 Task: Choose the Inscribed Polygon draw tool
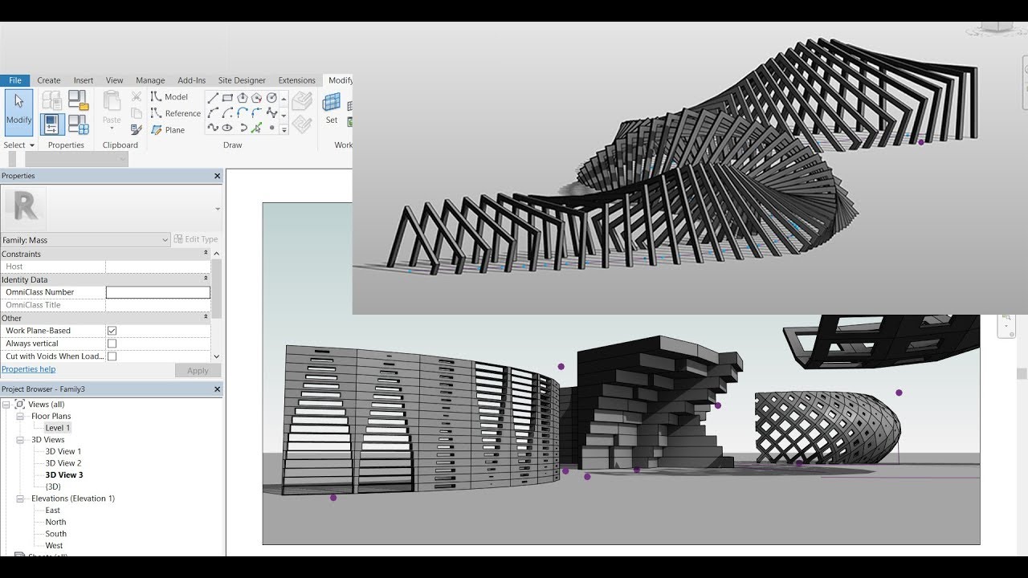[243, 98]
